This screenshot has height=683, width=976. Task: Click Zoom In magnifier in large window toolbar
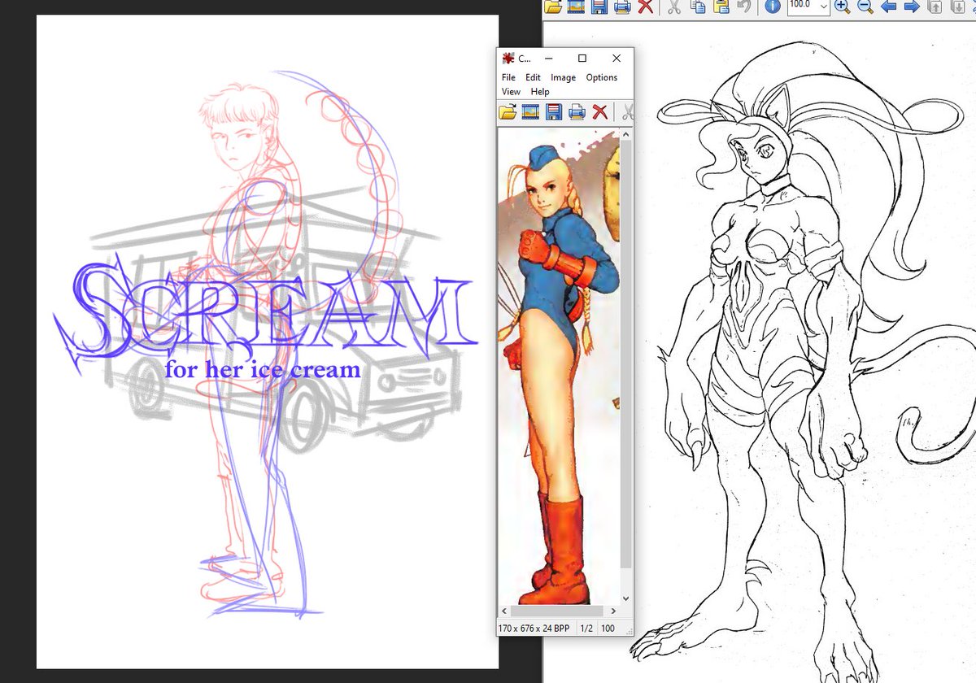coord(843,6)
